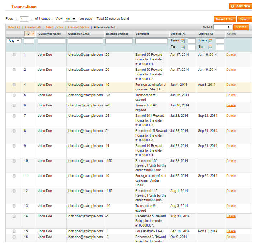Focus Created At To date field
The height and width of the screenshot is (243, 260).
tap(192, 47)
